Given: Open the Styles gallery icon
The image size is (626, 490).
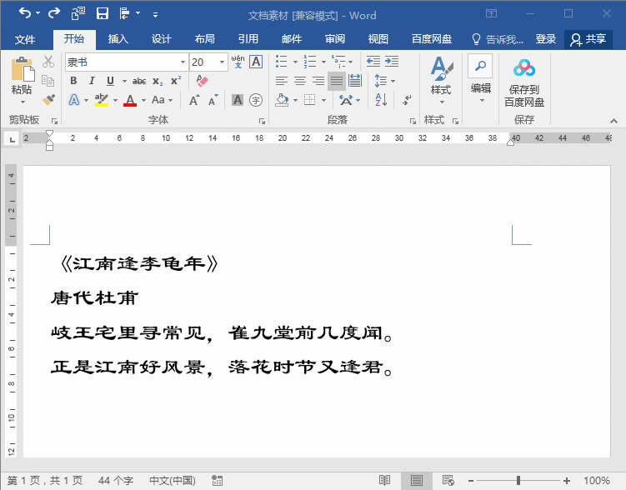Looking at the screenshot, I should pyautogui.click(x=441, y=68).
